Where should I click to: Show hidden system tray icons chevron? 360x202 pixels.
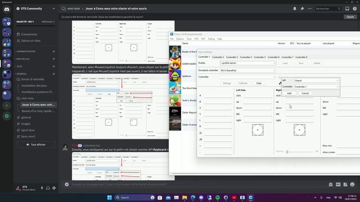315,198
